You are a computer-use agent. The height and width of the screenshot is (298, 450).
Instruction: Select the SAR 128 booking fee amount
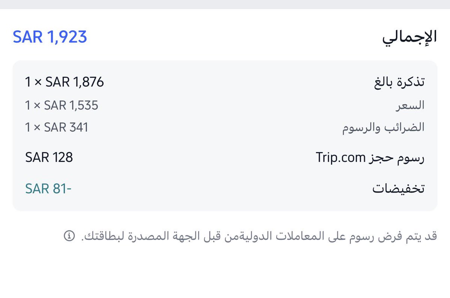tap(49, 157)
